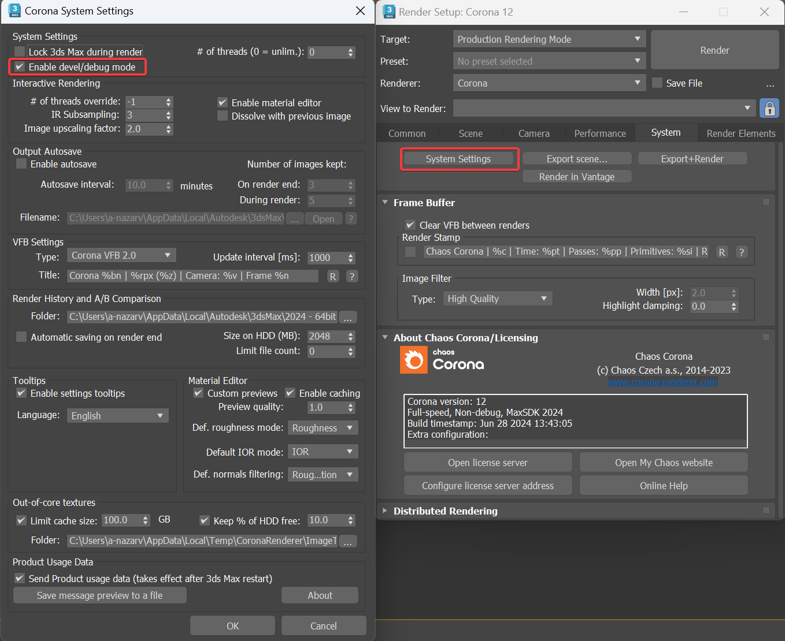Viewport: 785px width, 641px height.
Task: Open the corona-renderer.com link
Action: 662,382
